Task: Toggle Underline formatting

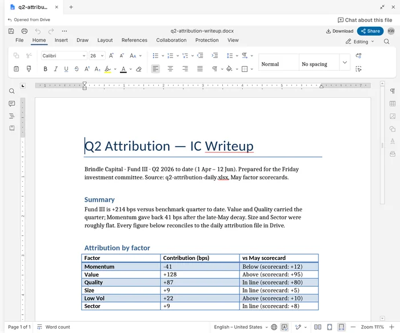Action: pyautogui.click(x=66, y=69)
